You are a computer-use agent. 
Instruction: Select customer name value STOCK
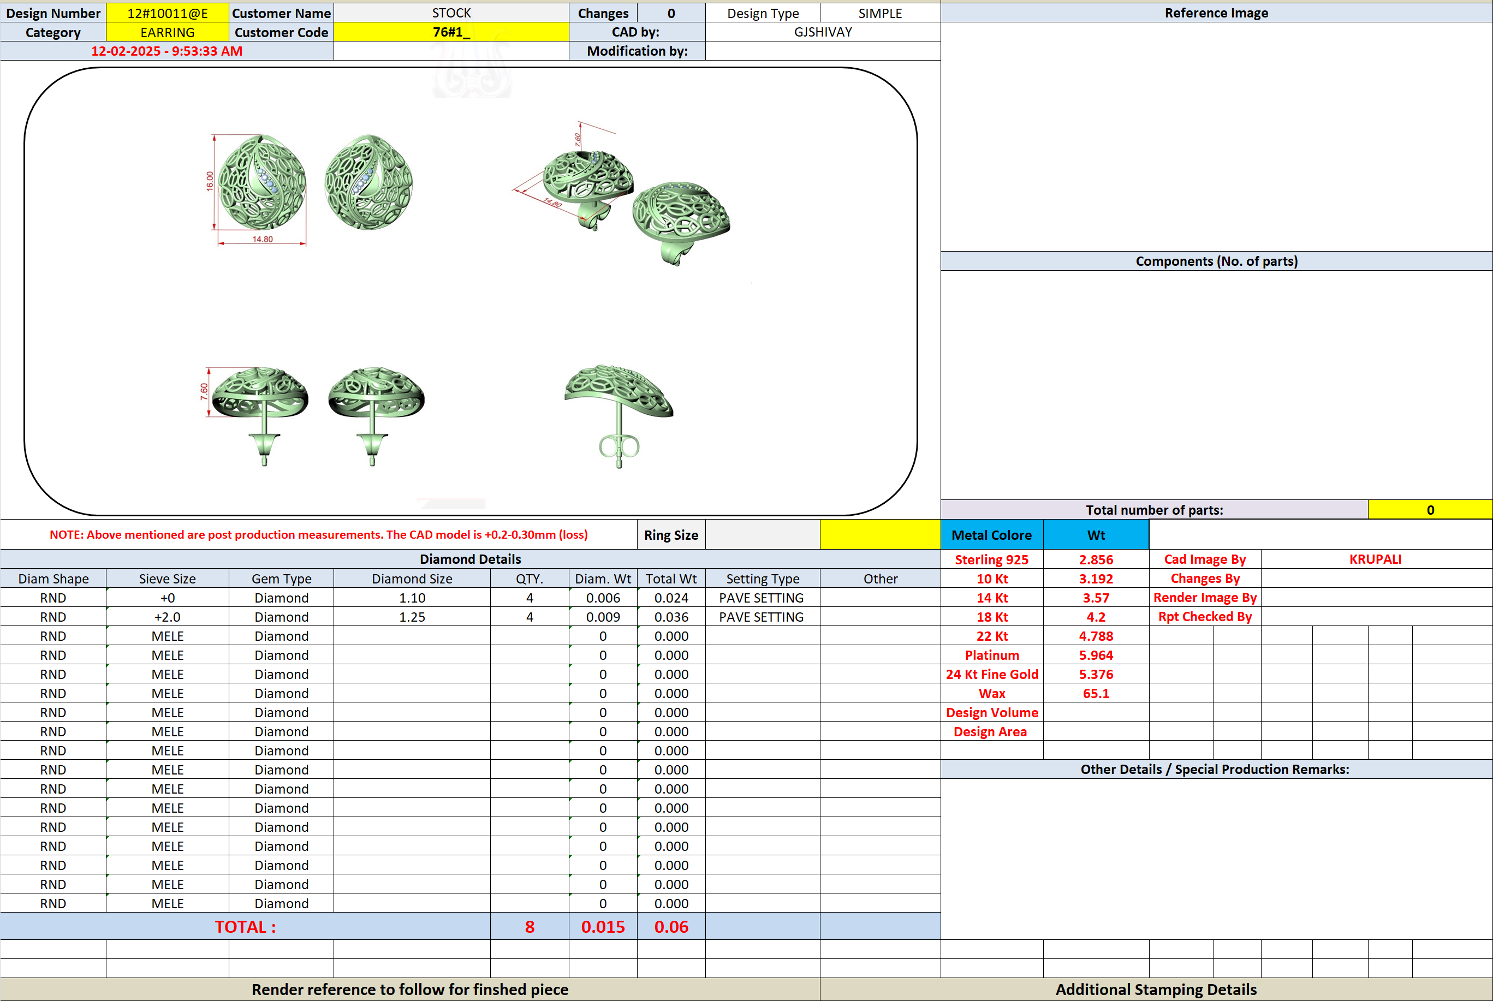point(451,13)
